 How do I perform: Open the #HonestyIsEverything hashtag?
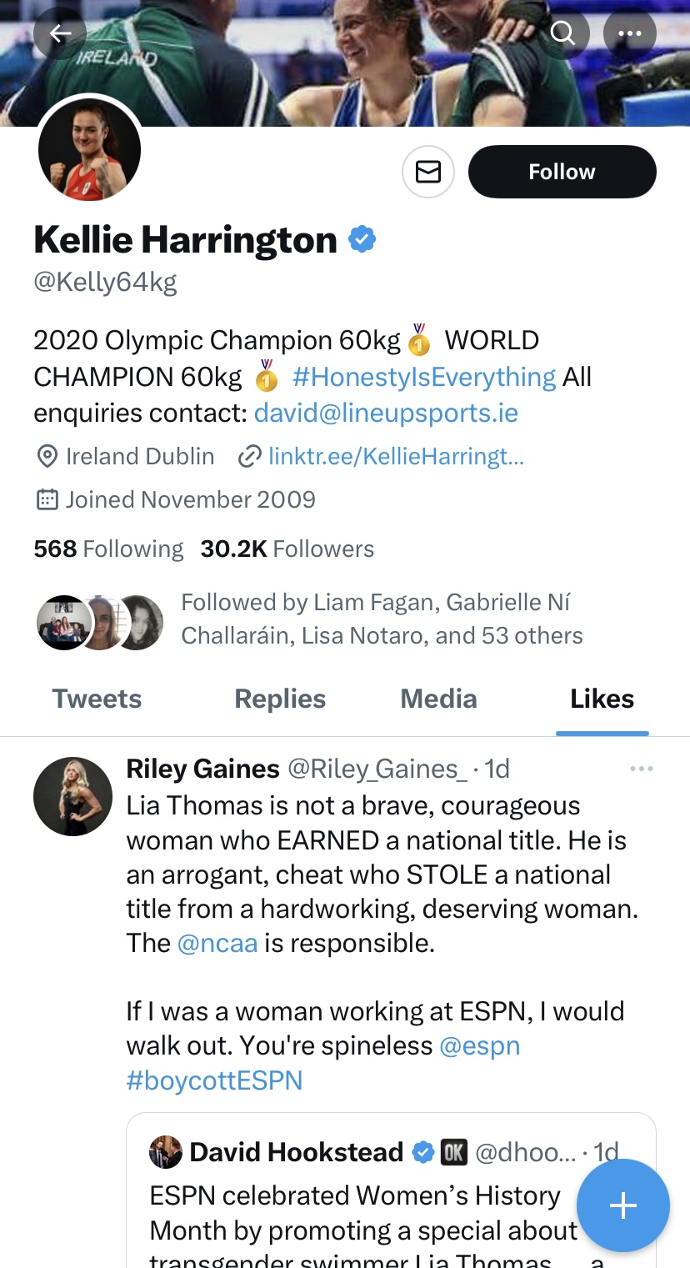coord(424,377)
